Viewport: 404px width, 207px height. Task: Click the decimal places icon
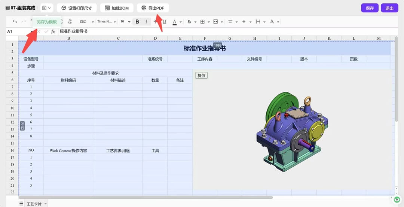click(x=70, y=22)
